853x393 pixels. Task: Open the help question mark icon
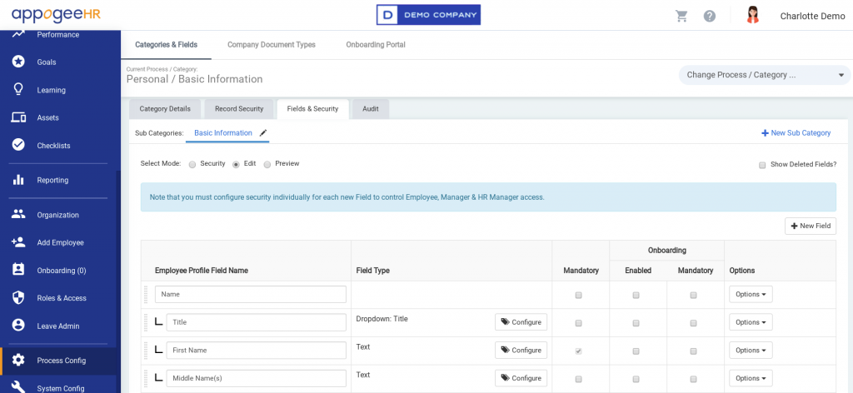(x=710, y=16)
